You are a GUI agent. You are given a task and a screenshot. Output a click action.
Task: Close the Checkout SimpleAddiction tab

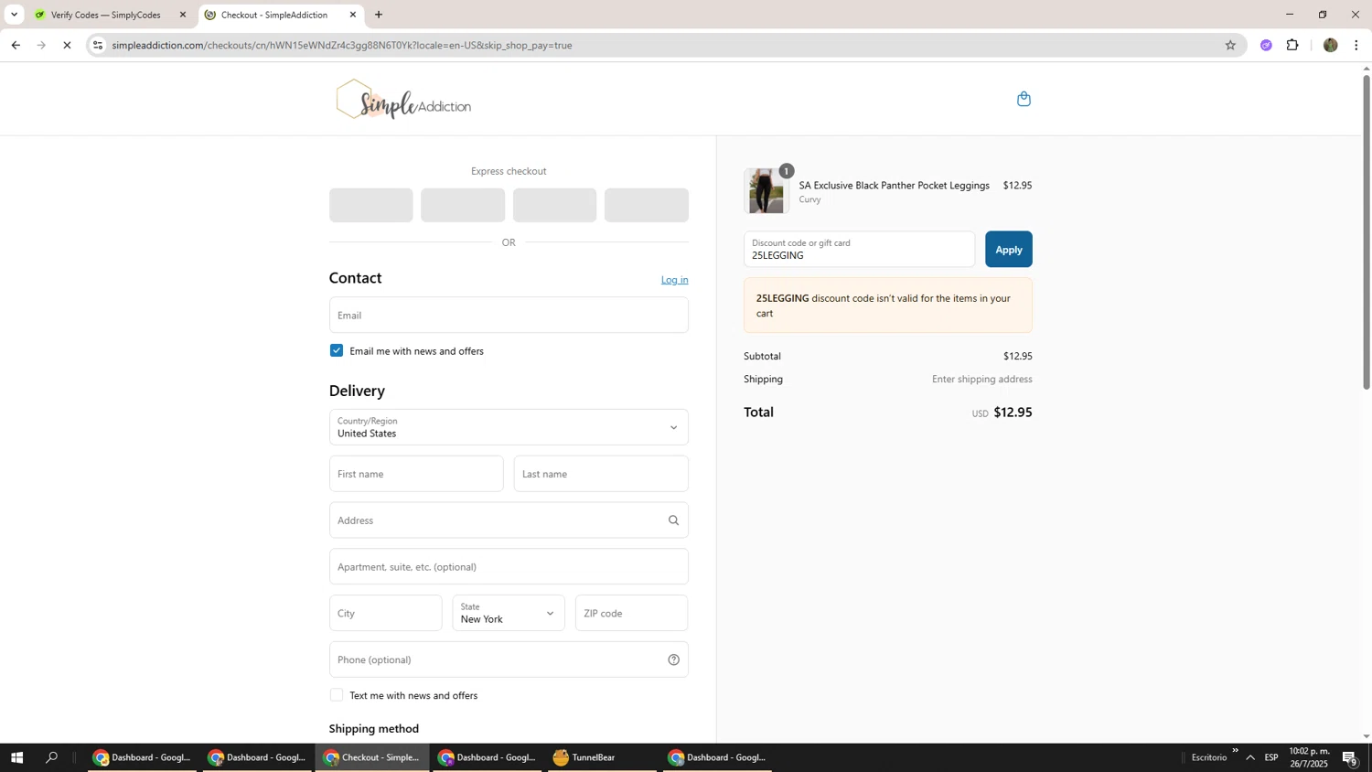point(353,15)
